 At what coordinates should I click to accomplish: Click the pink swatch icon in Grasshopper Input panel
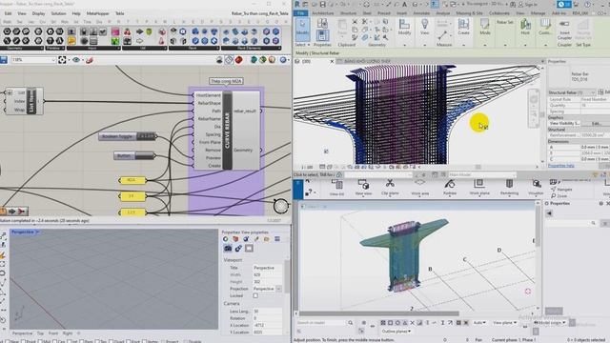pyautogui.click(x=115, y=31)
